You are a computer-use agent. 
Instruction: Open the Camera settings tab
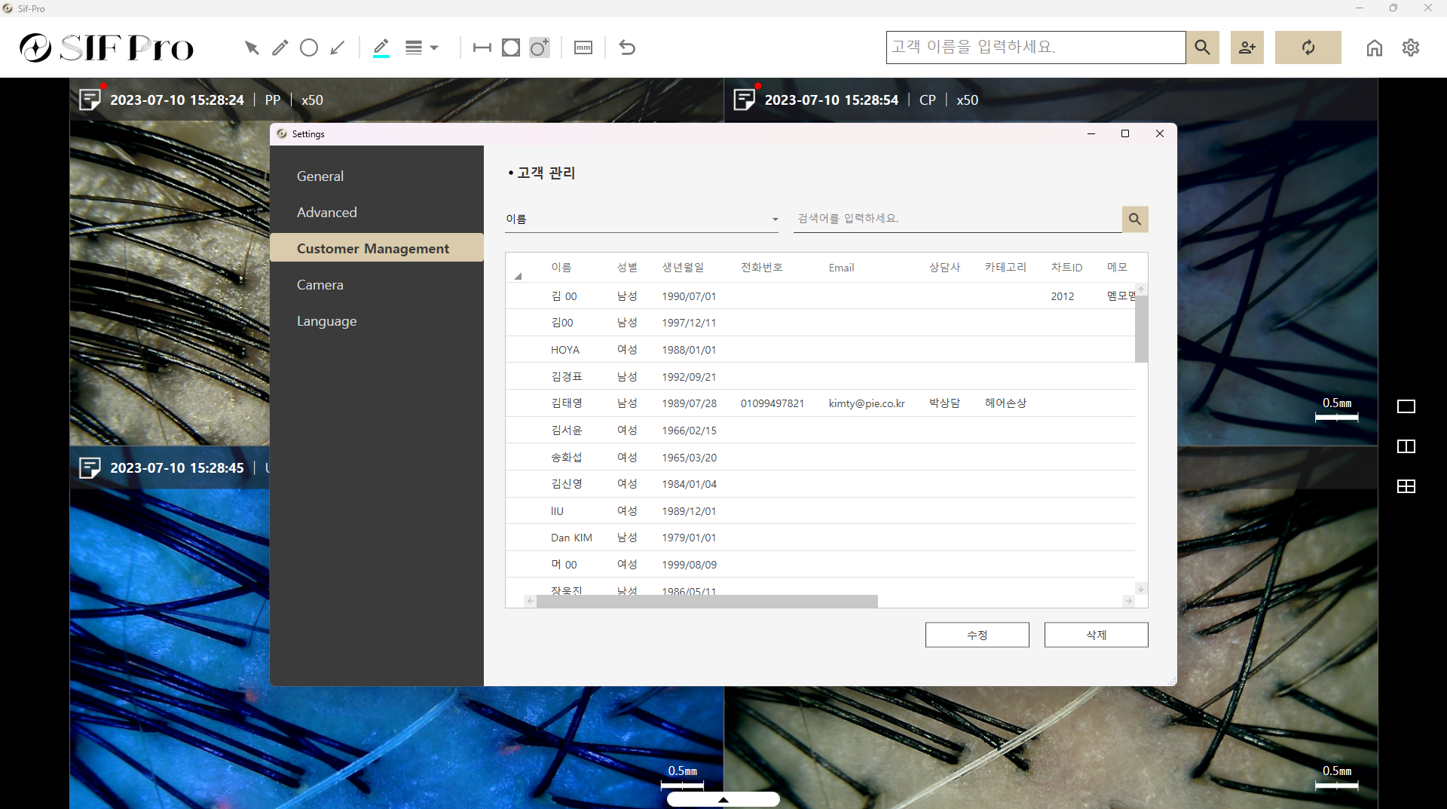tap(320, 285)
